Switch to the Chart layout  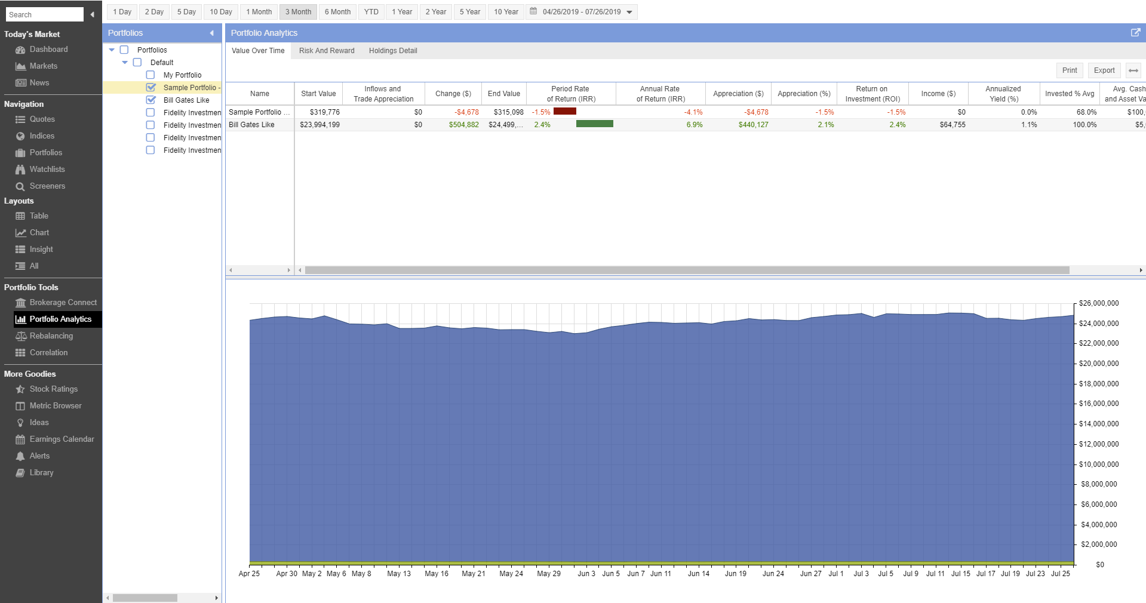pos(38,232)
